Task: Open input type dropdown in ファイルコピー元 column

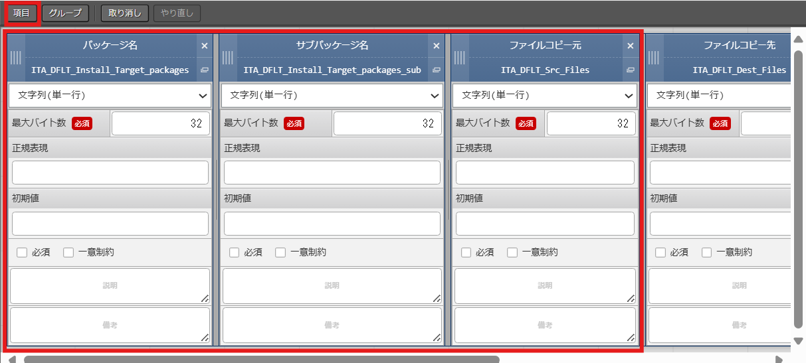Action: 545,96
